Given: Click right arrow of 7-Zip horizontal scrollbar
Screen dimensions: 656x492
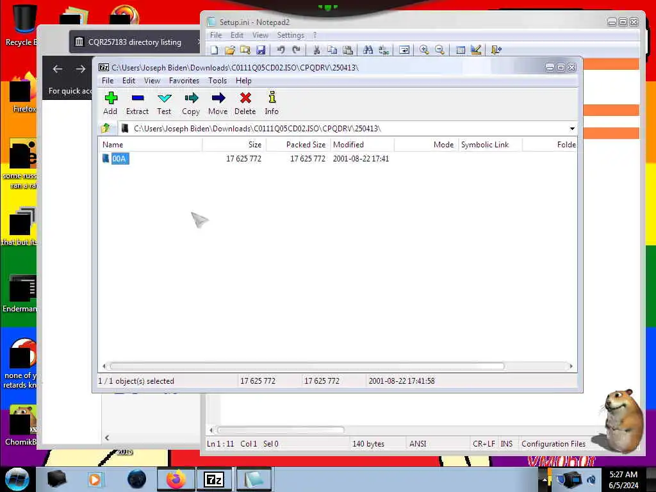Looking at the screenshot, I should pyautogui.click(x=571, y=366).
